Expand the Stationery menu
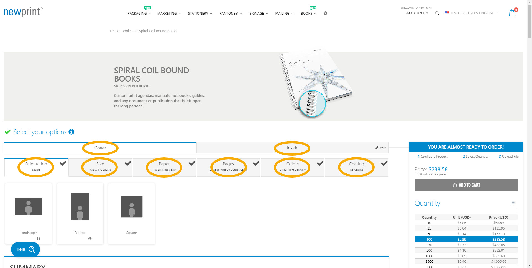Viewport: 532px width, 268px height. tap(200, 13)
